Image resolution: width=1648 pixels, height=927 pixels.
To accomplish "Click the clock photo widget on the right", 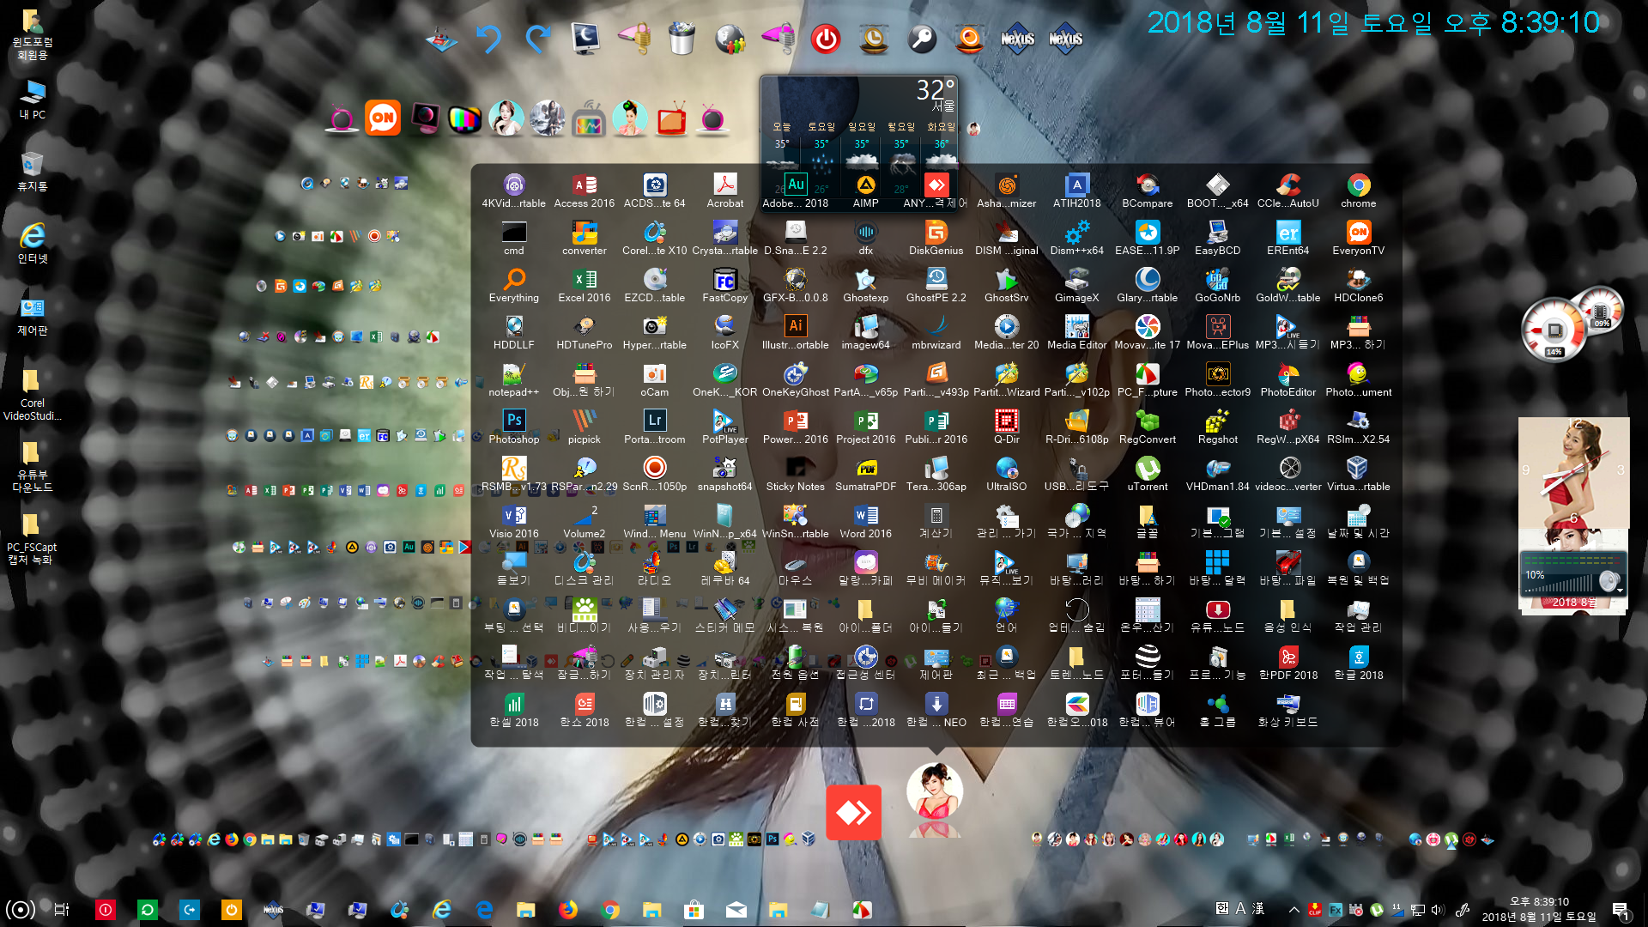I will [x=1573, y=472].
